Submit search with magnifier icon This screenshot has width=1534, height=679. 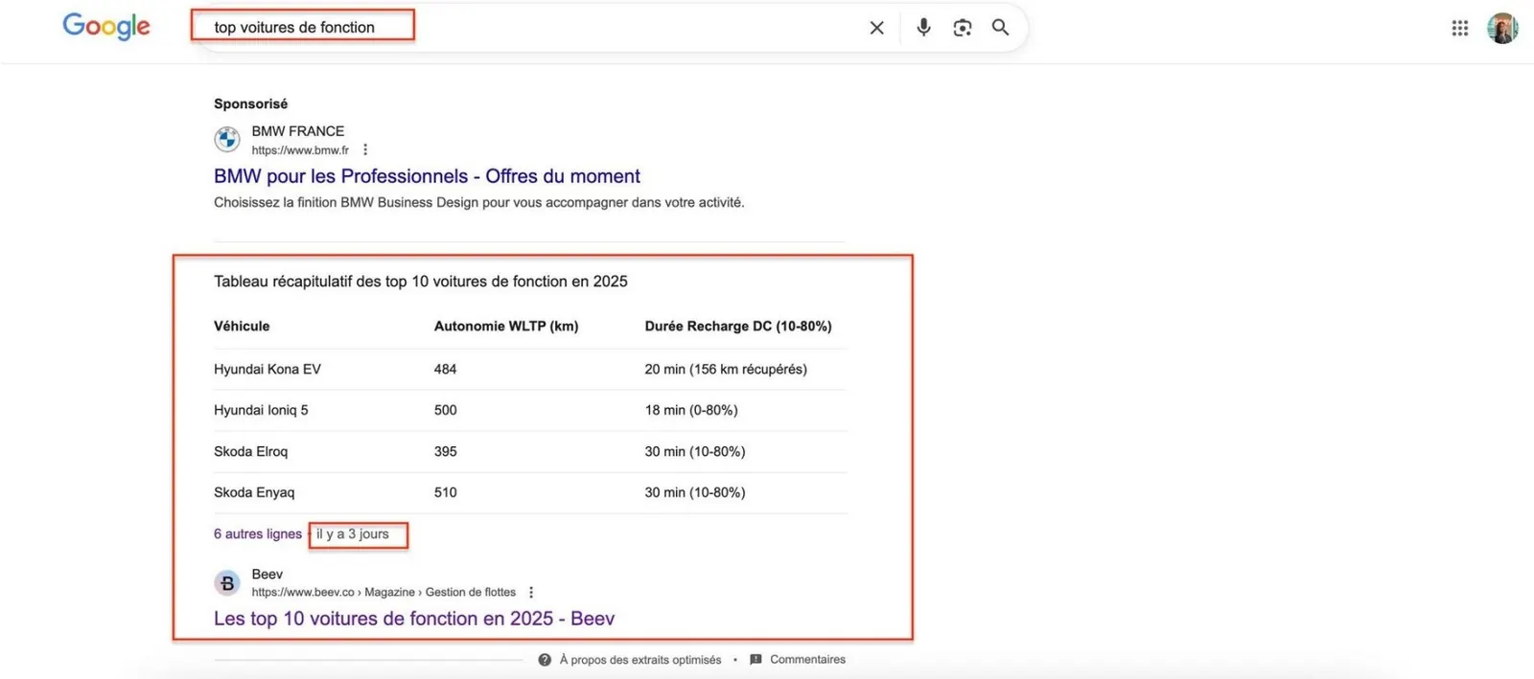[1000, 28]
